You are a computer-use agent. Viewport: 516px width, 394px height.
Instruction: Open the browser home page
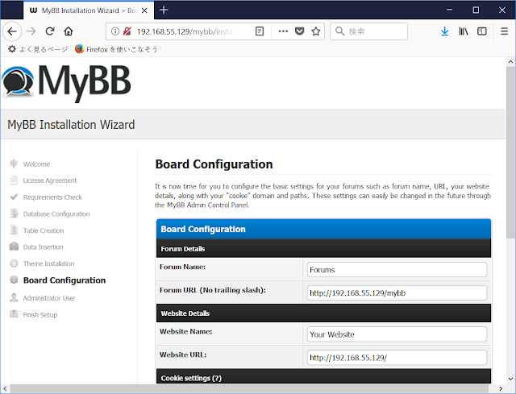point(69,31)
